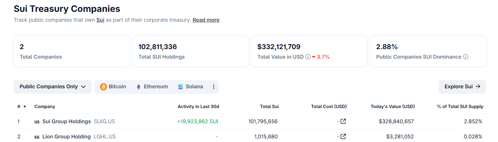Open the underlined Sui link in description
Viewport: 498px width, 142px height.
pyautogui.click(x=100, y=20)
